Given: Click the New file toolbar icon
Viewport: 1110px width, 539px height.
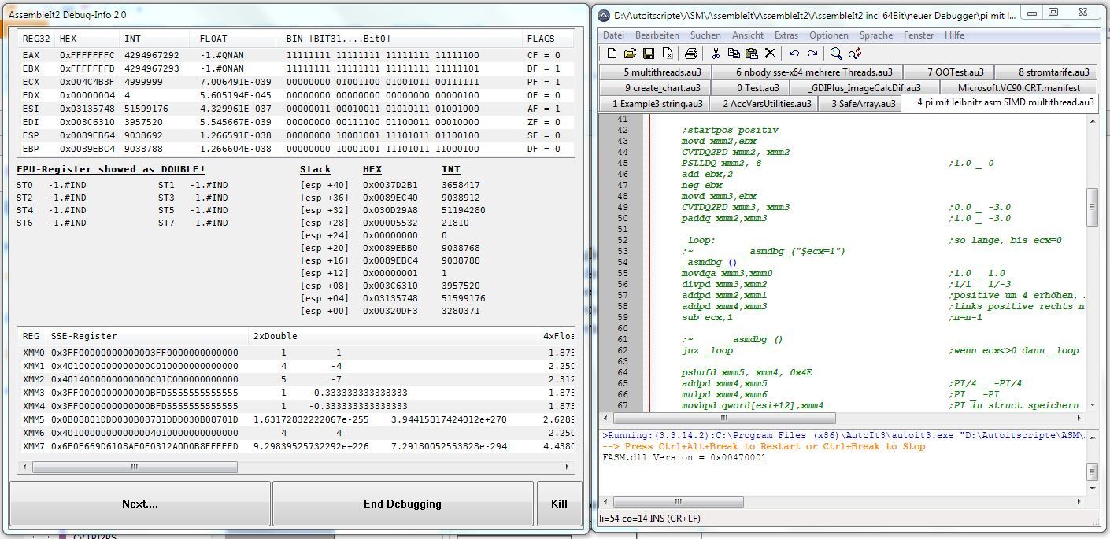Looking at the screenshot, I should point(612,54).
